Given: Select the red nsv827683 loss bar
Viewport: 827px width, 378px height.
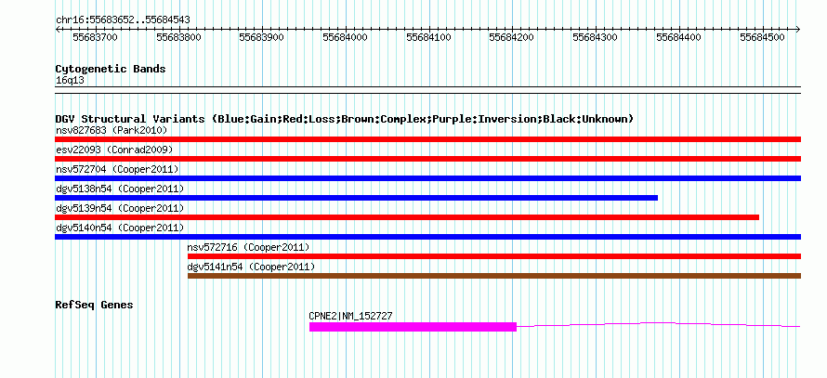Looking at the screenshot, I should [427, 139].
